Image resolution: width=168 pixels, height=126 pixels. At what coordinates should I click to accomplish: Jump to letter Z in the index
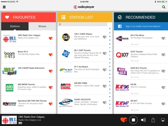(x=110, y=108)
